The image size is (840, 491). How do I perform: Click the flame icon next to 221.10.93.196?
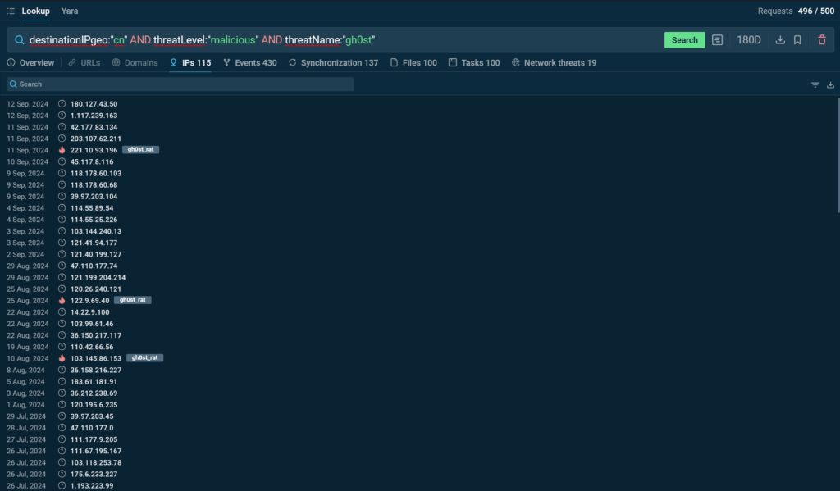coord(62,150)
